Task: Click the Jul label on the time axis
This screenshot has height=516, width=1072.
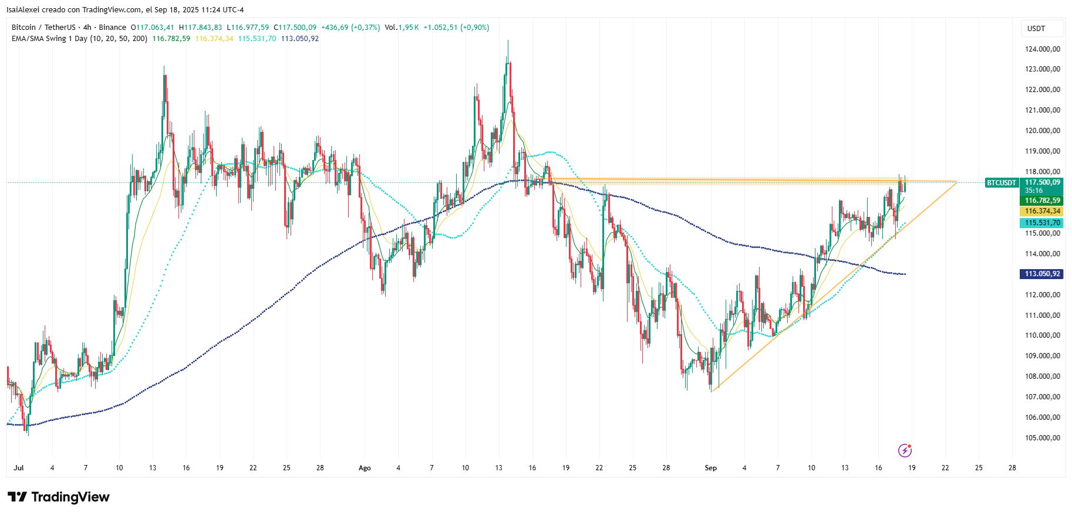Action: pos(19,468)
